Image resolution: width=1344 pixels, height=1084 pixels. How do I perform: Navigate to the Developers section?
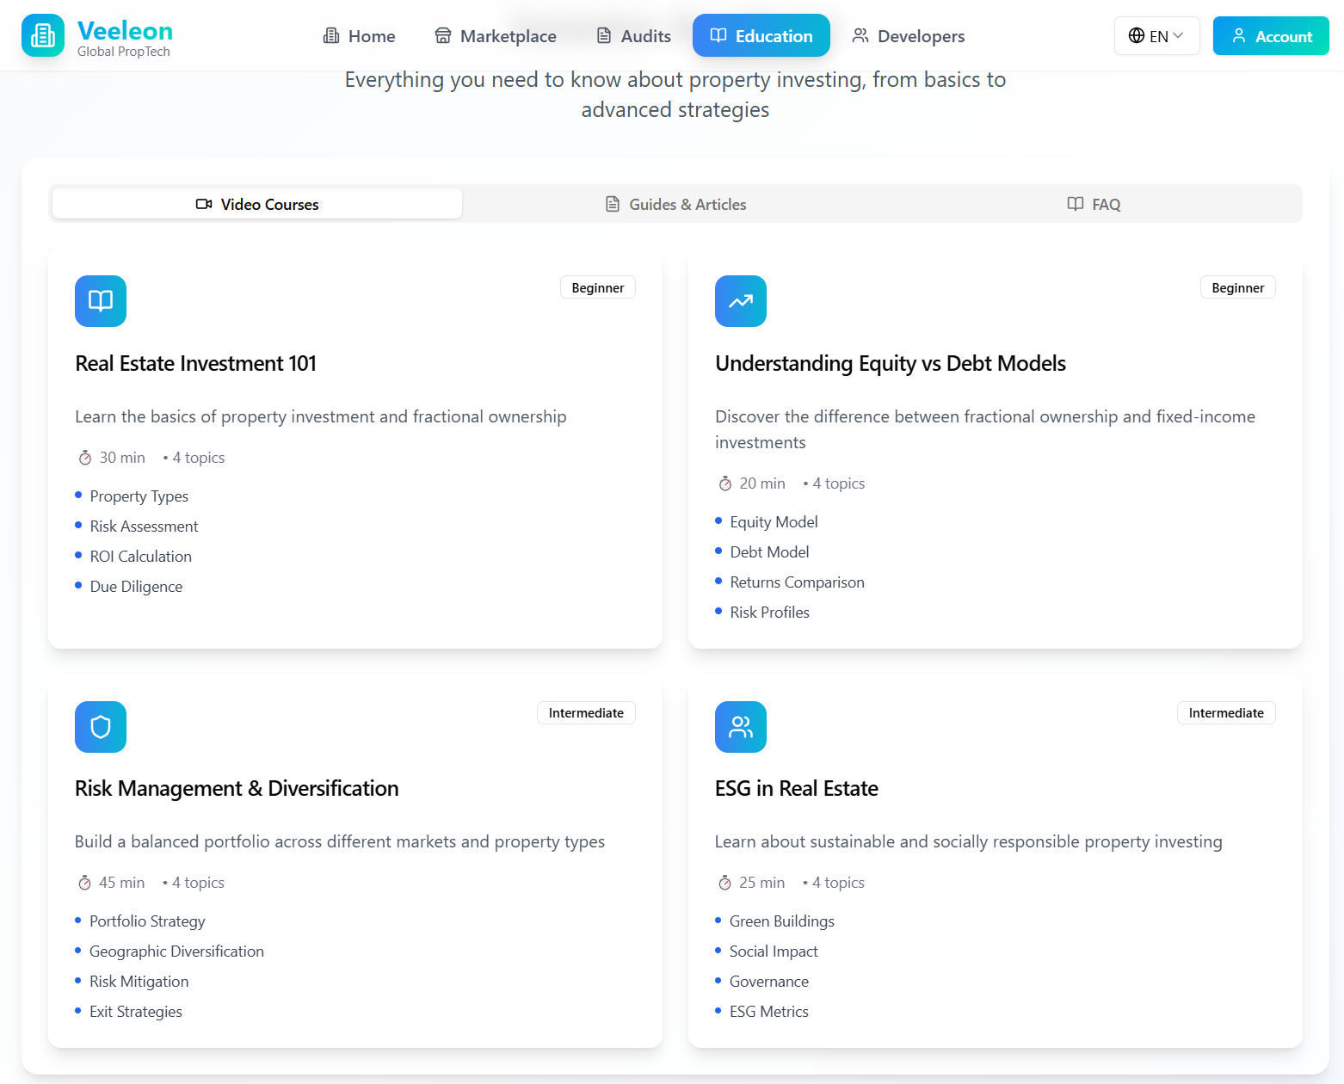point(908,36)
